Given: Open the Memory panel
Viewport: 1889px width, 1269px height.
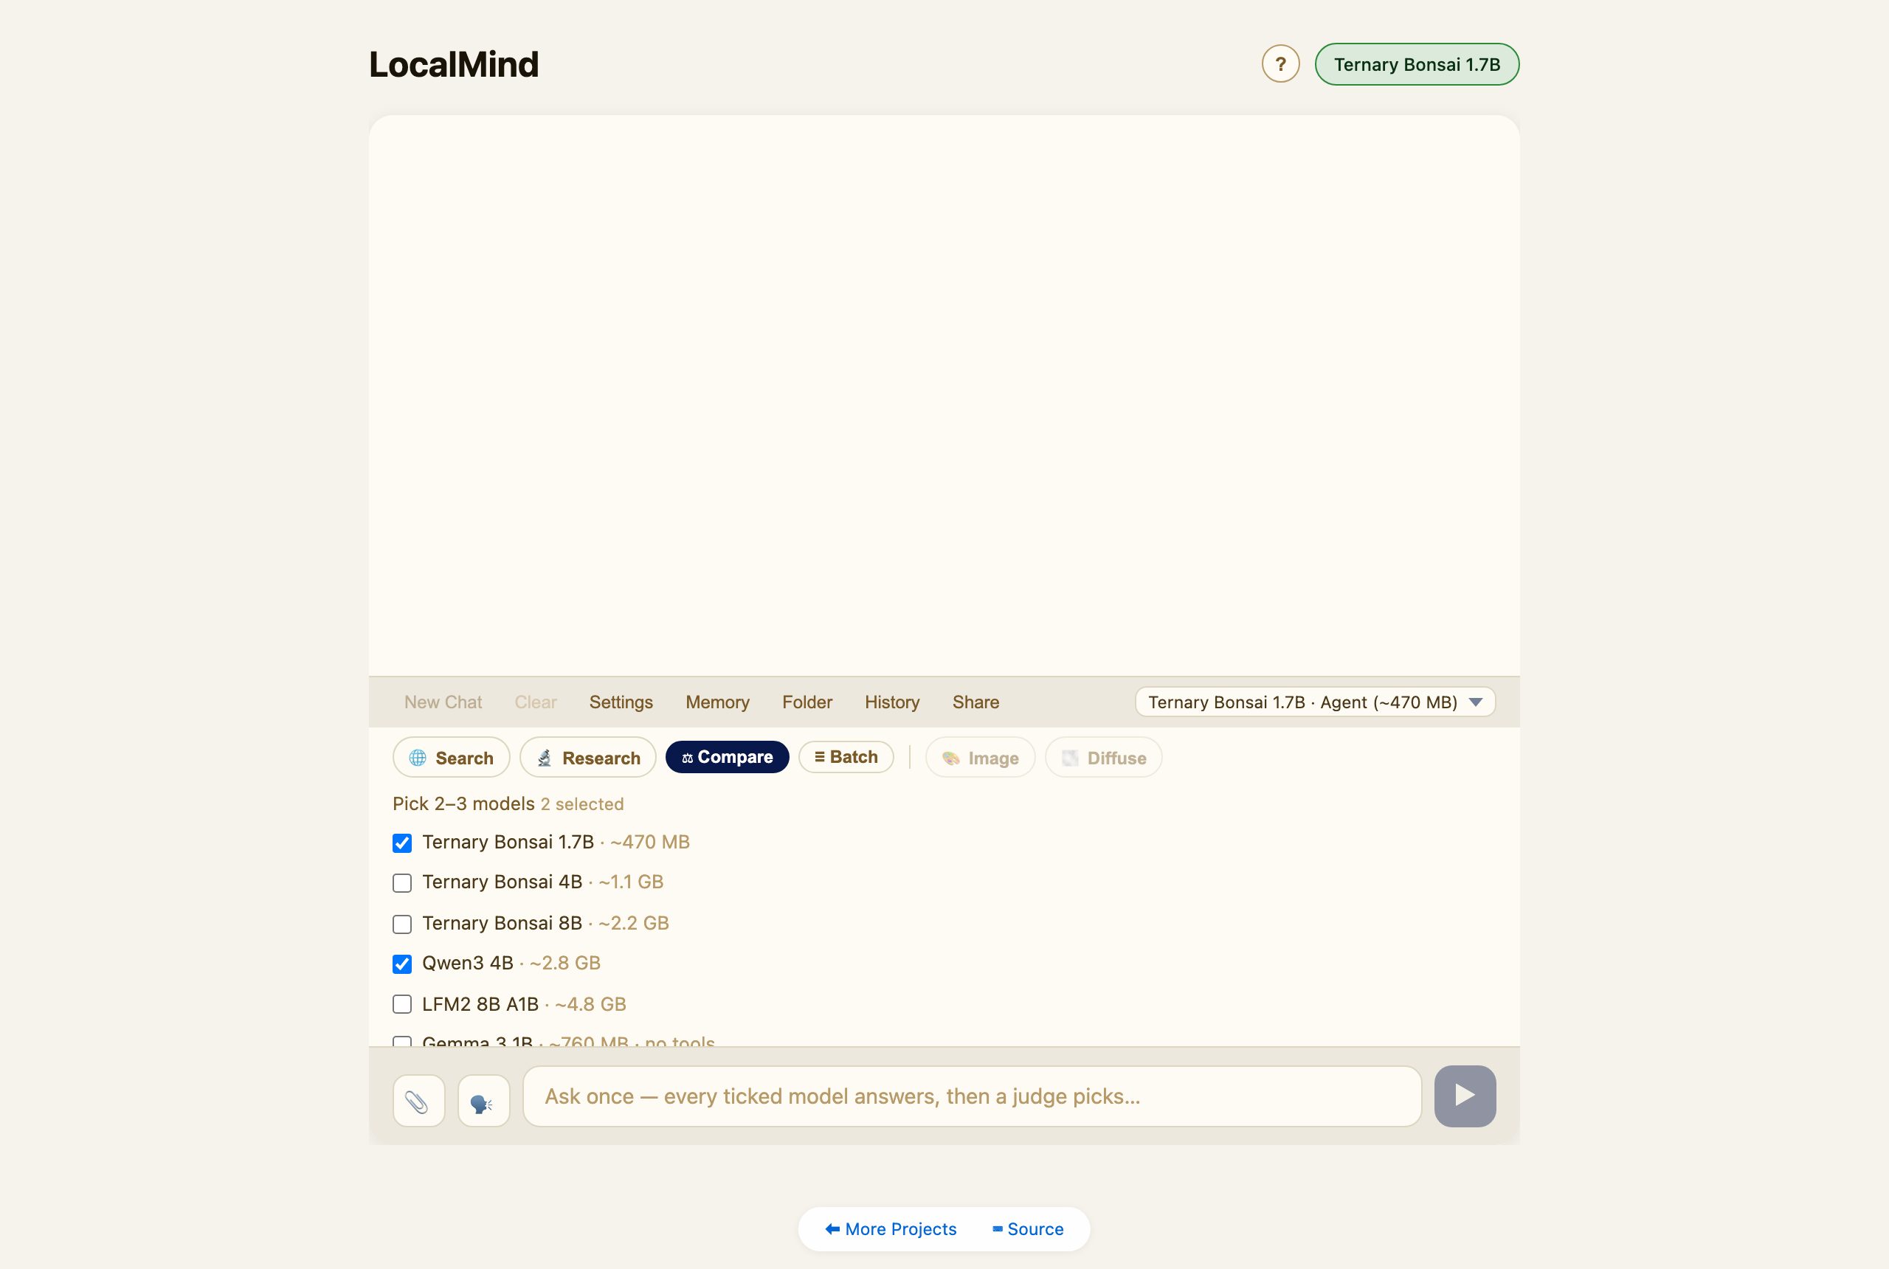Looking at the screenshot, I should [717, 702].
